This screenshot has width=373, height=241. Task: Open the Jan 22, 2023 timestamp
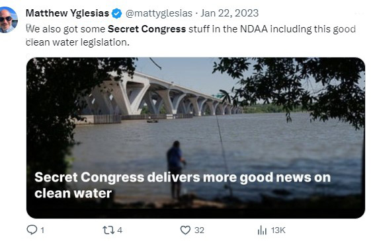coord(229,13)
